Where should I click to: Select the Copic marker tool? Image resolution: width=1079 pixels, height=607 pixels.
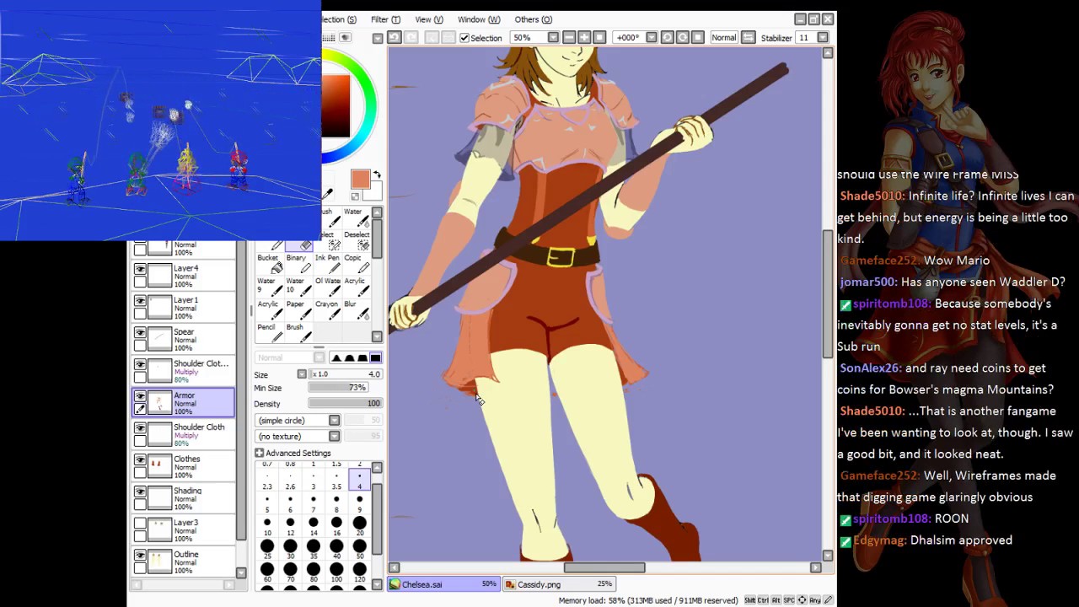(356, 264)
